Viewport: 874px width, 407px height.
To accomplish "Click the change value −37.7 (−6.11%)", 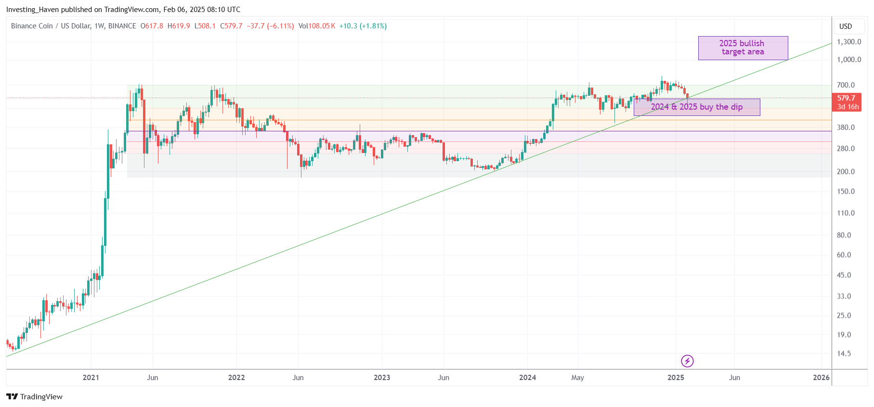I will pos(270,26).
